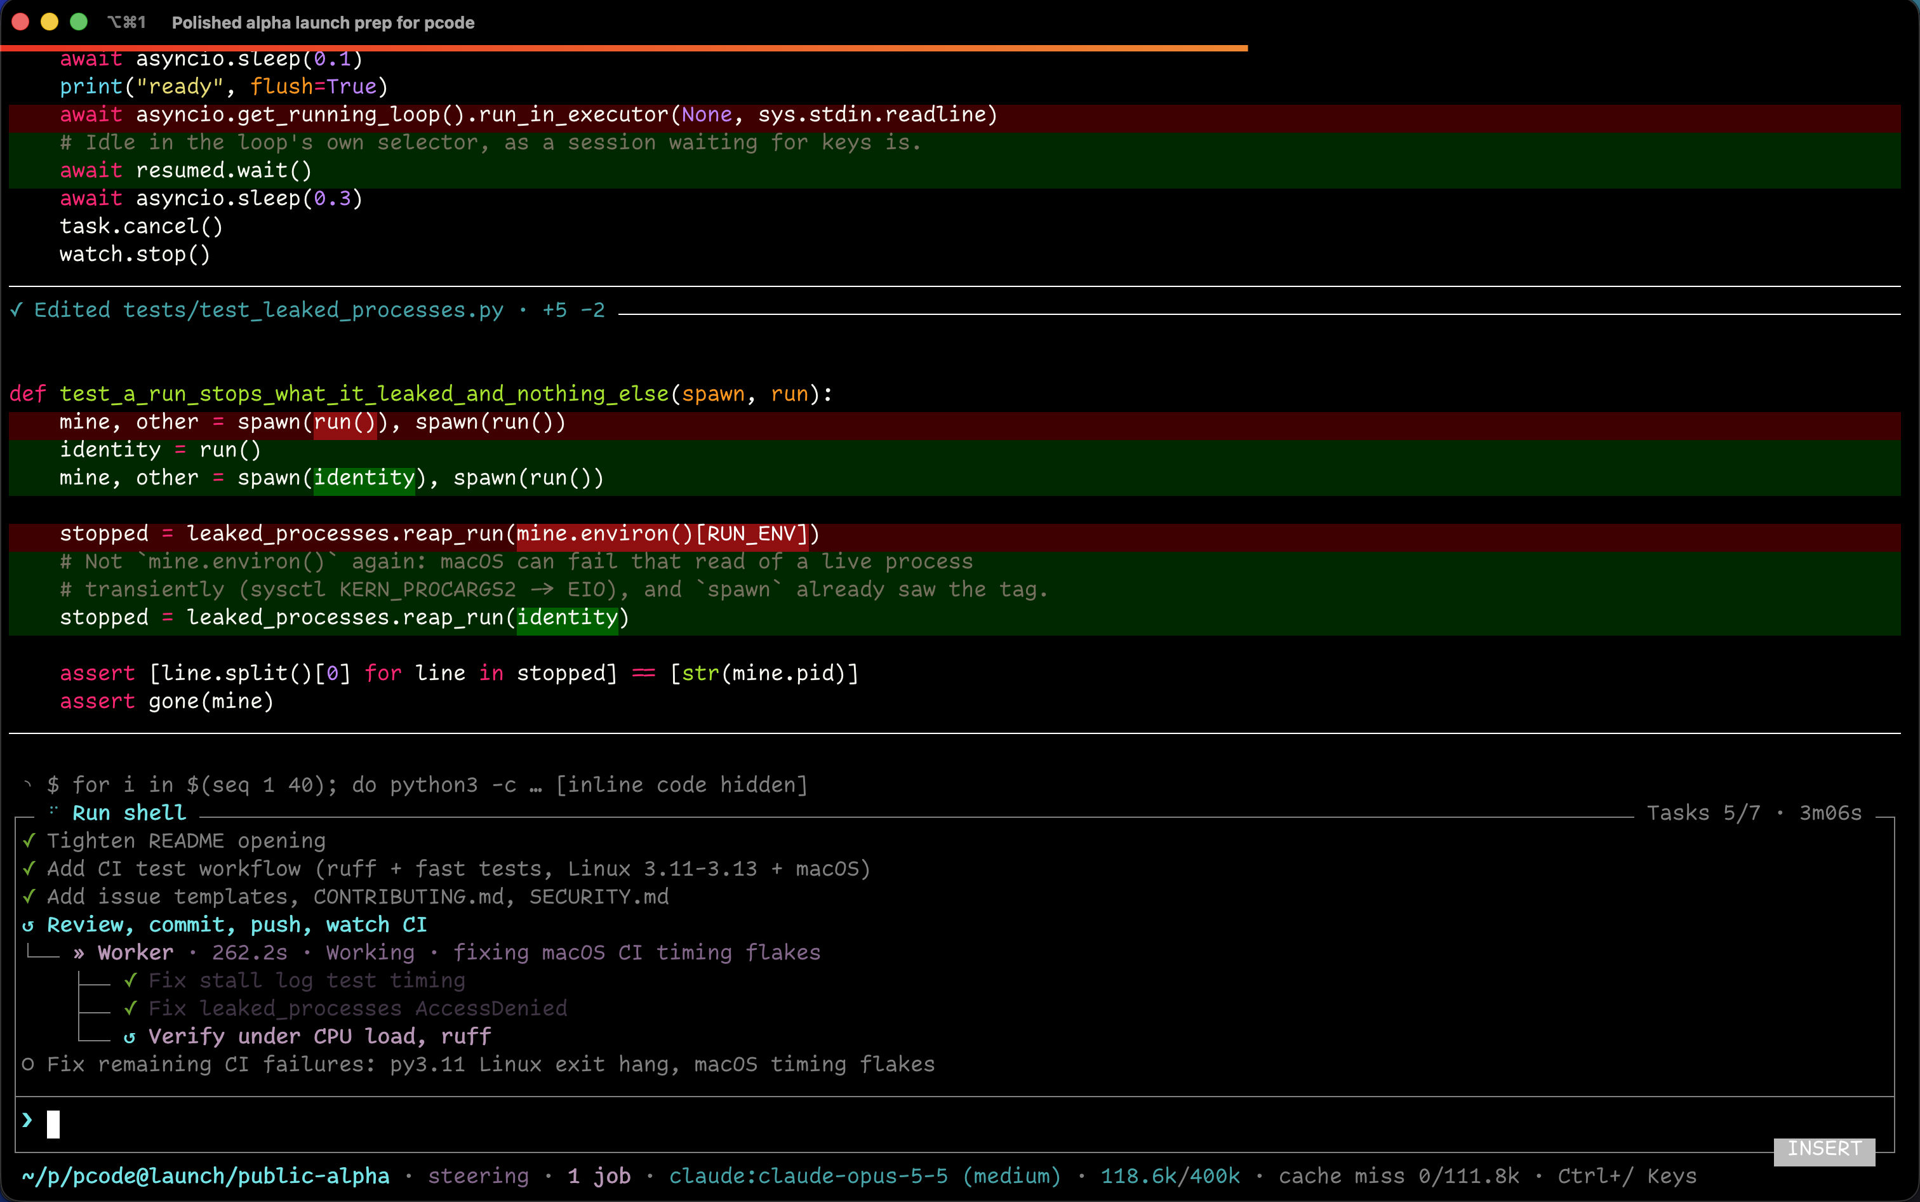Click the 118.6k/400k context usage value
Screen dimensions: 1920x1202
pyautogui.click(x=1170, y=1176)
